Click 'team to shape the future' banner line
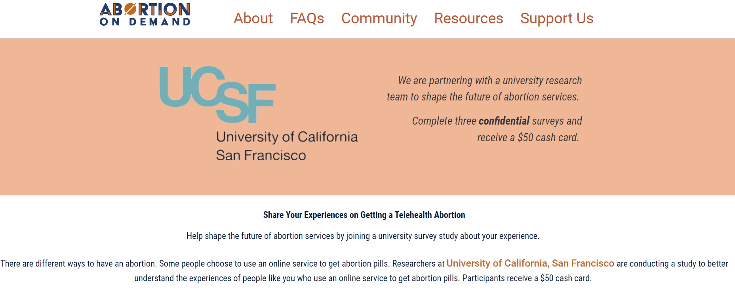Screen dimensions: 735x299 (x=483, y=97)
